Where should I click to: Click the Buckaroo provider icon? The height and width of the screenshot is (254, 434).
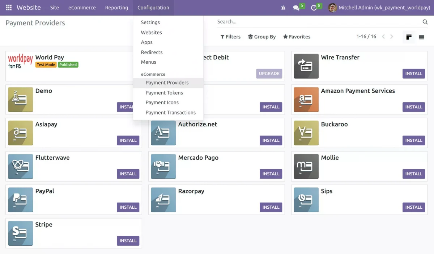pos(306,133)
